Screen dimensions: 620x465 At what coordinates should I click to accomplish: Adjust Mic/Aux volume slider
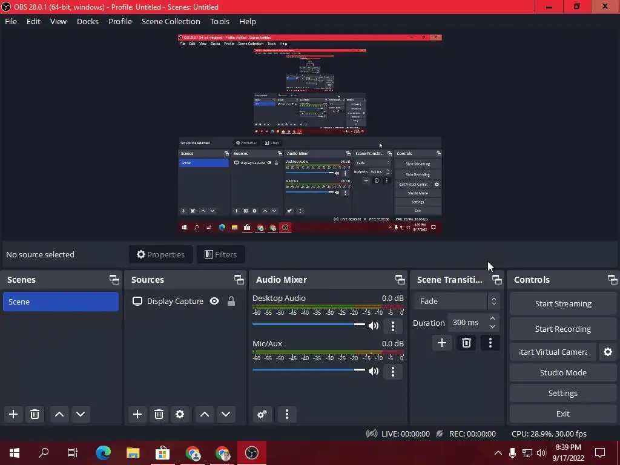tap(309, 370)
